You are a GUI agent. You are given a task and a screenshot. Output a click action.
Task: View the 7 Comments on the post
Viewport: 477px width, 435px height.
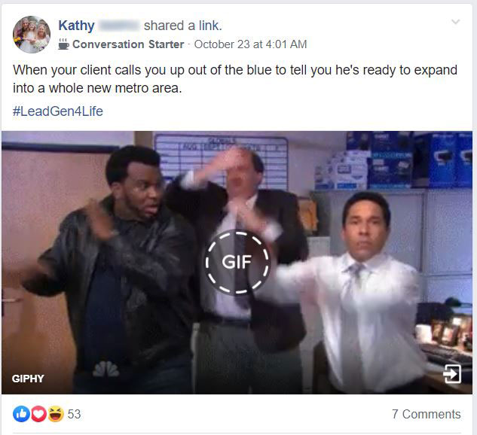tap(427, 414)
